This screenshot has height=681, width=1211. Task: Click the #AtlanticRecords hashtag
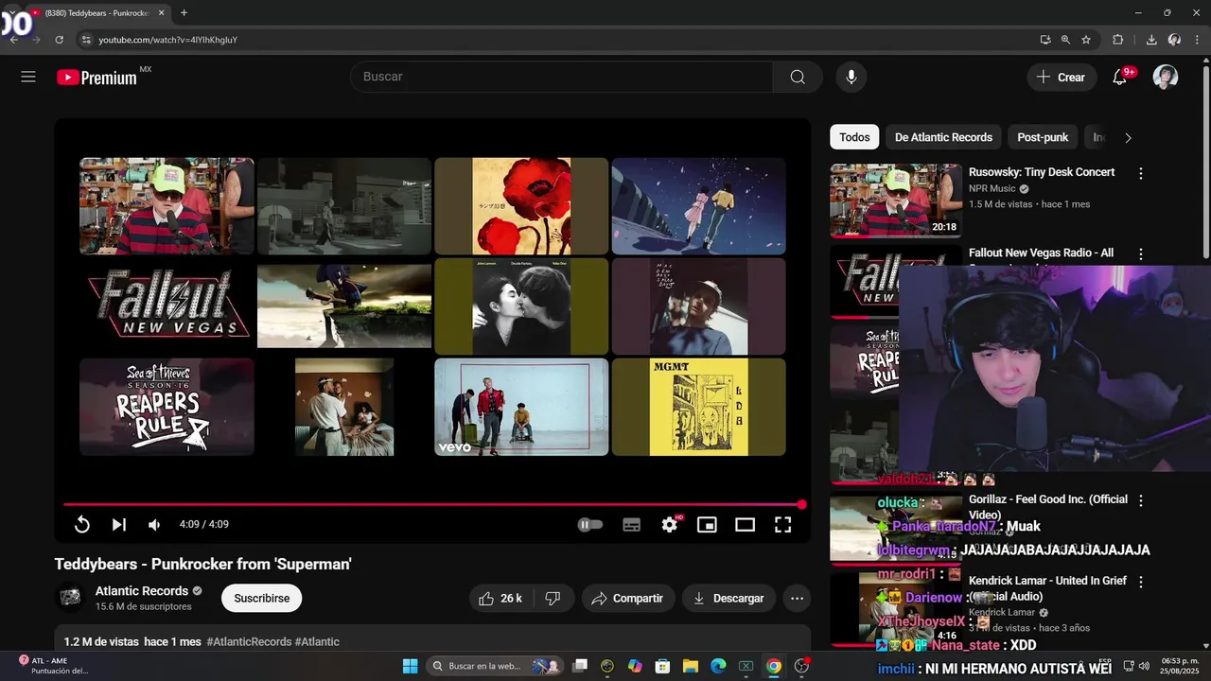[x=249, y=641]
